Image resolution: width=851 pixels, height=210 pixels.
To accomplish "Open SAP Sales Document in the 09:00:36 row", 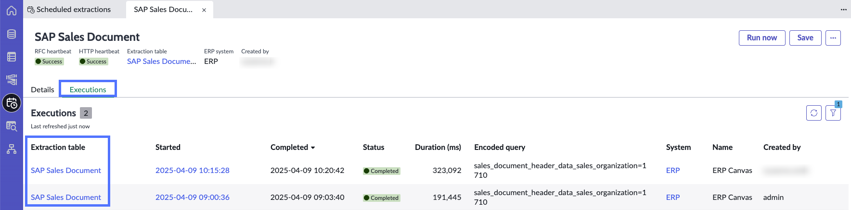I will (x=66, y=197).
